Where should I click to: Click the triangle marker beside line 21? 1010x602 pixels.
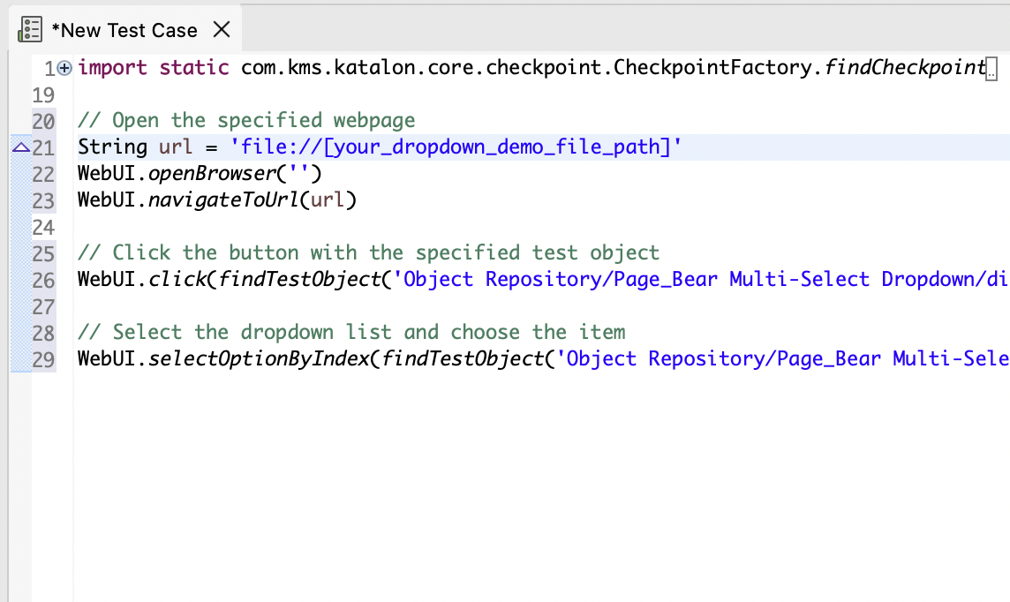(x=20, y=147)
